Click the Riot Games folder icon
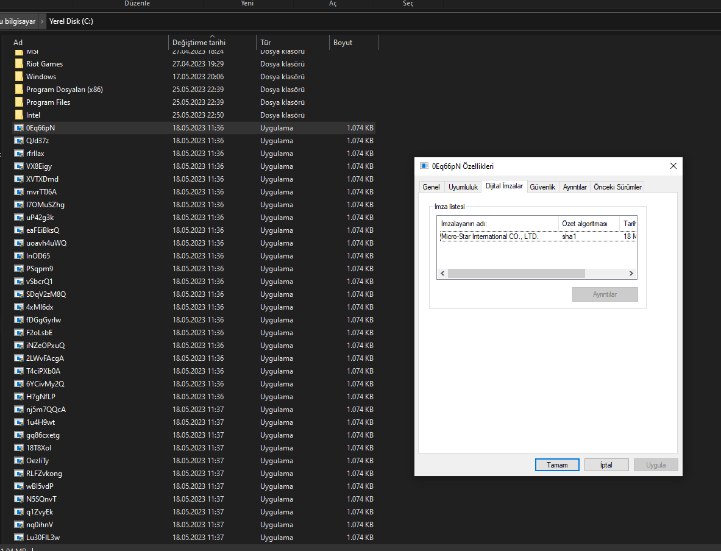Viewport: 721px width, 551px height. [19, 63]
